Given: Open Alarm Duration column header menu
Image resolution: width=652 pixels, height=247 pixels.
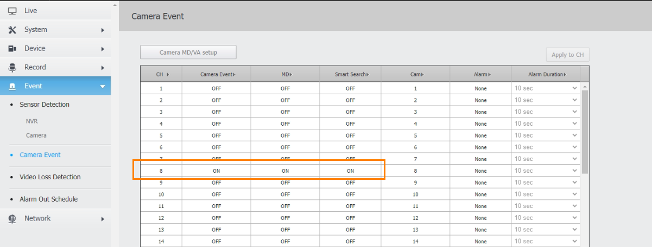Looking at the screenshot, I should (x=547, y=74).
